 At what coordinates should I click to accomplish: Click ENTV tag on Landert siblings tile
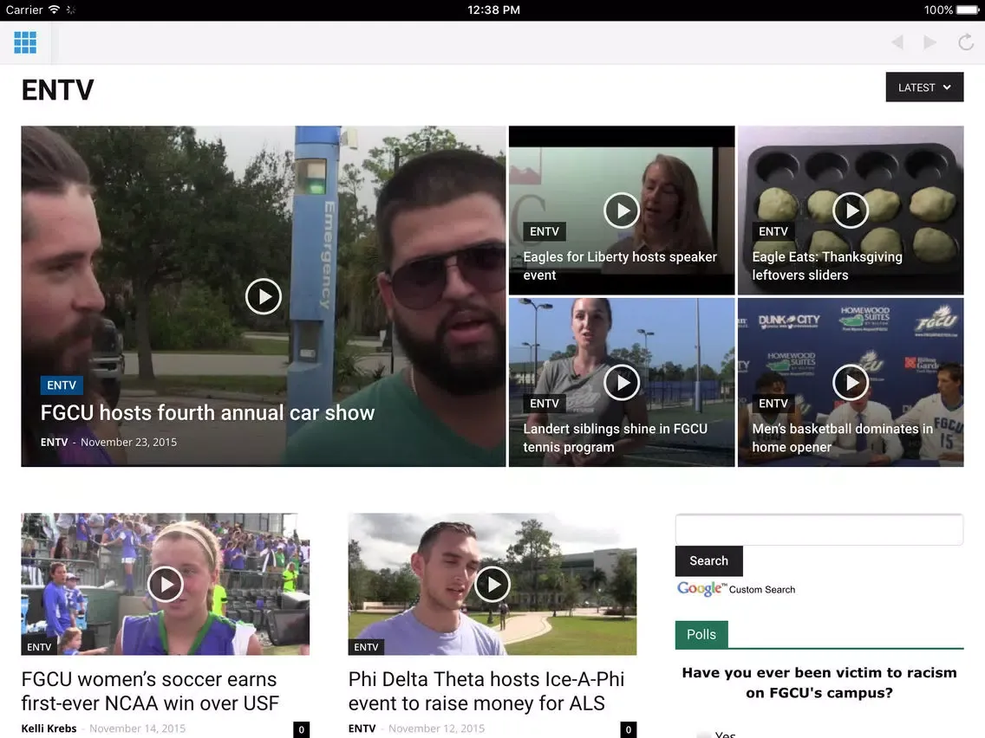point(544,404)
